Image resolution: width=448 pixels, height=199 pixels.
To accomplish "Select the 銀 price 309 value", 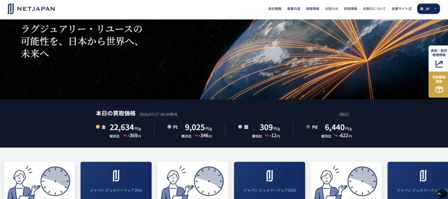I will [266, 127].
